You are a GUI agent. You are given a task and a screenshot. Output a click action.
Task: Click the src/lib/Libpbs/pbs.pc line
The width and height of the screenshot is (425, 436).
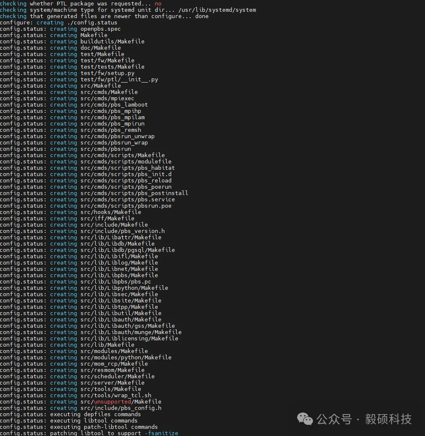pyautogui.click(x=116, y=281)
